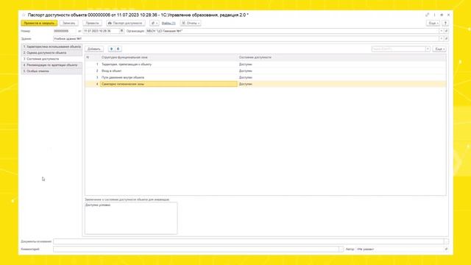
Task: Open tab 4 Рекомендации по адаптации объекта
Action: pos(52,65)
